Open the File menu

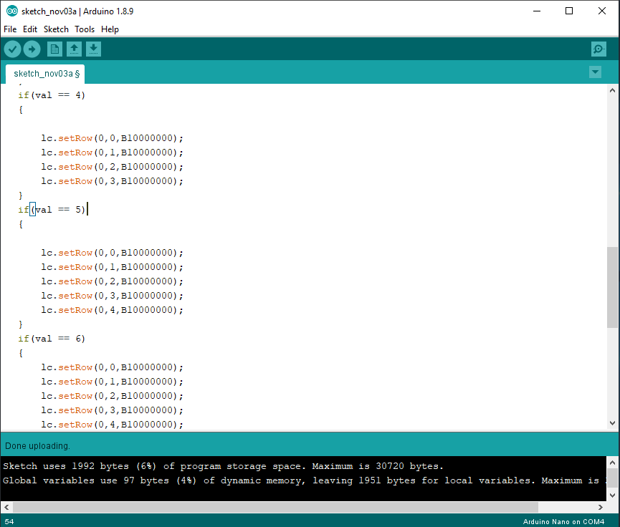[10, 29]
